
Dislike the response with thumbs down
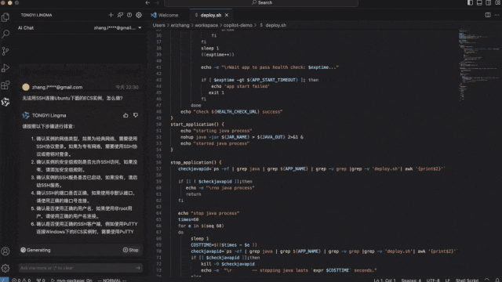[136, 115]
